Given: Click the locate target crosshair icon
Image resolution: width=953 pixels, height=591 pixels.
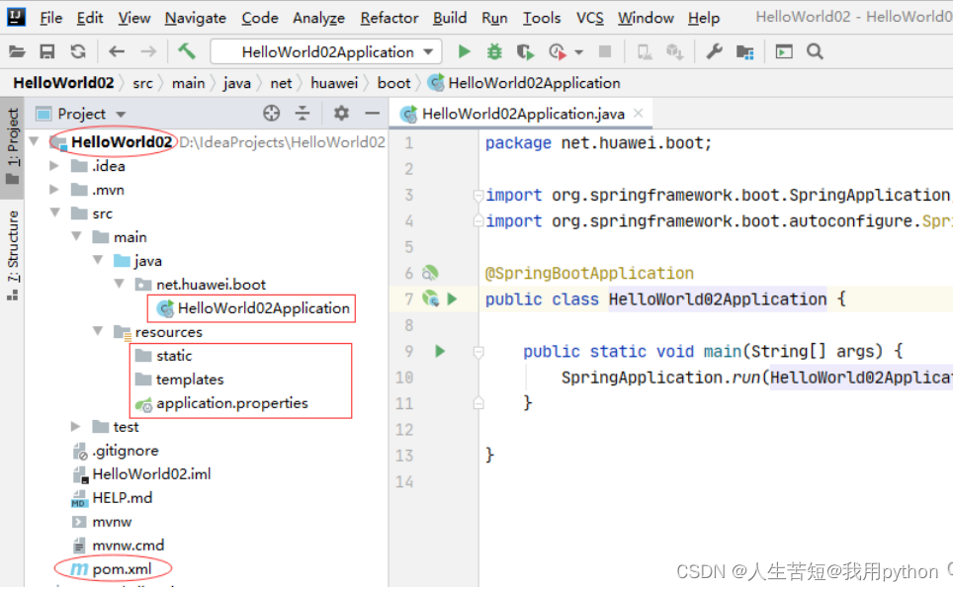Looking at the screenshot, I should tap(272, 113).
